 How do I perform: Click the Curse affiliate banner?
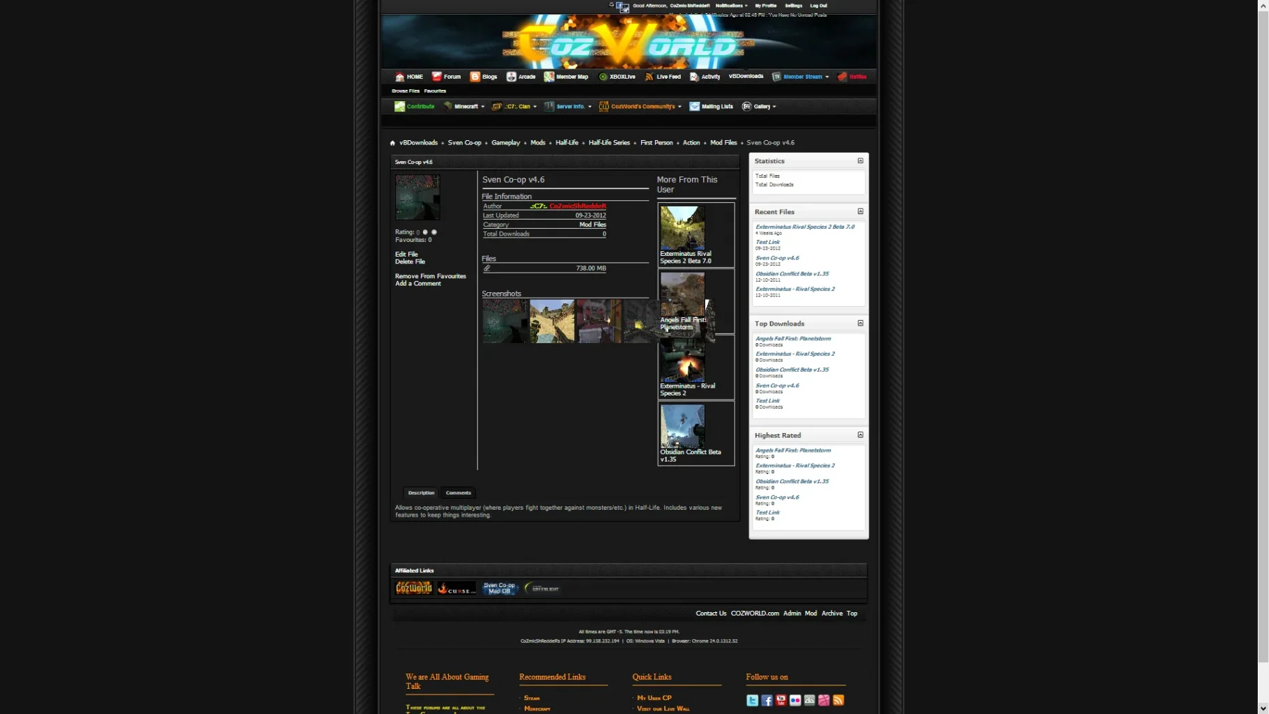pyautogui.click(x=456, y=588)
